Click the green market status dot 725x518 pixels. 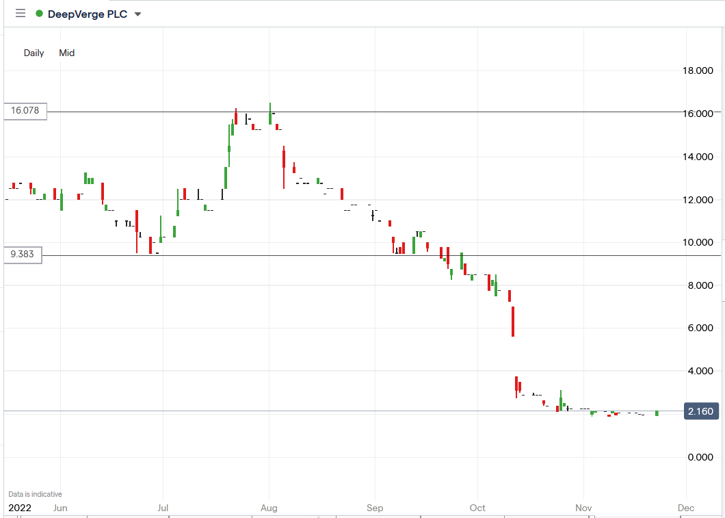point(39,14)
